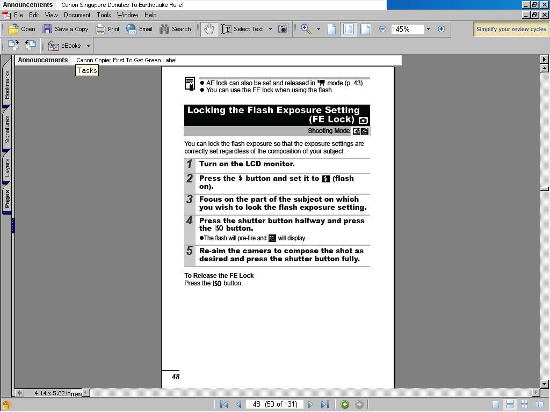The height and width of the screenshot is (412, 550).
Task: Open the Tools menu
Action: pos(104,15)
